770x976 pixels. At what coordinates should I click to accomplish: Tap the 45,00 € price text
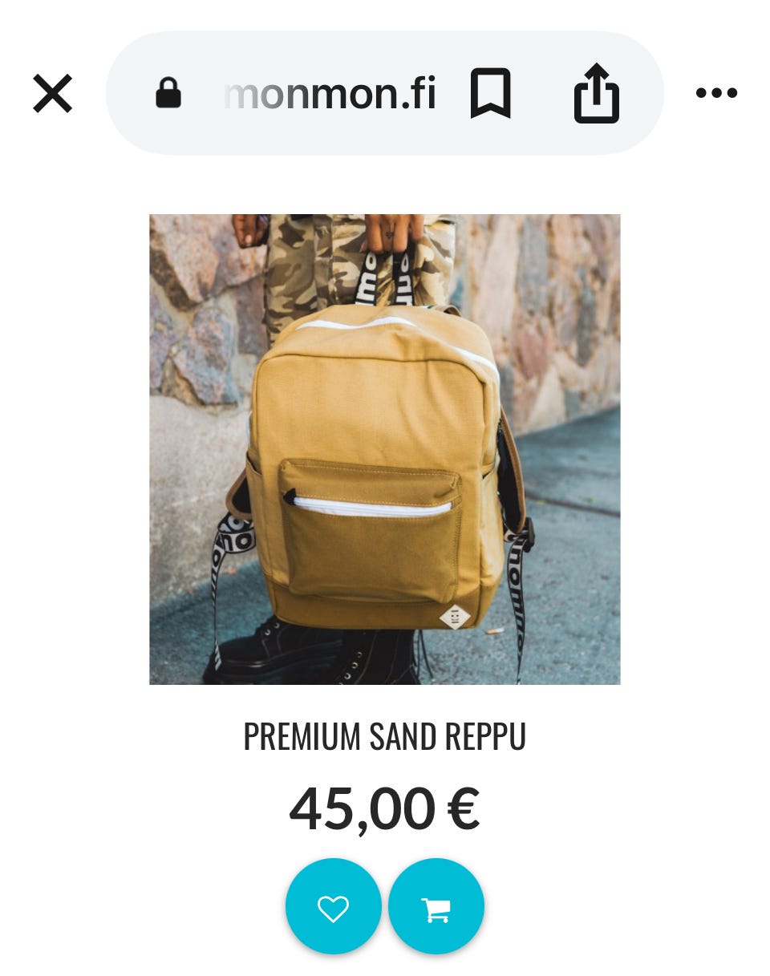coord(385,808)
